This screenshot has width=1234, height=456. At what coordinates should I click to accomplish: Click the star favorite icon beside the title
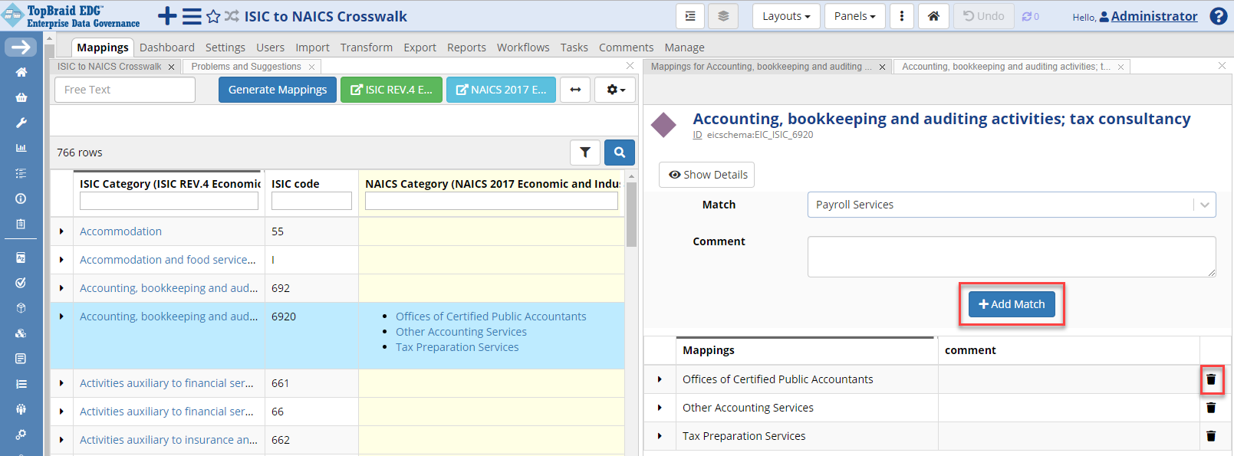(x=213, y=16)
